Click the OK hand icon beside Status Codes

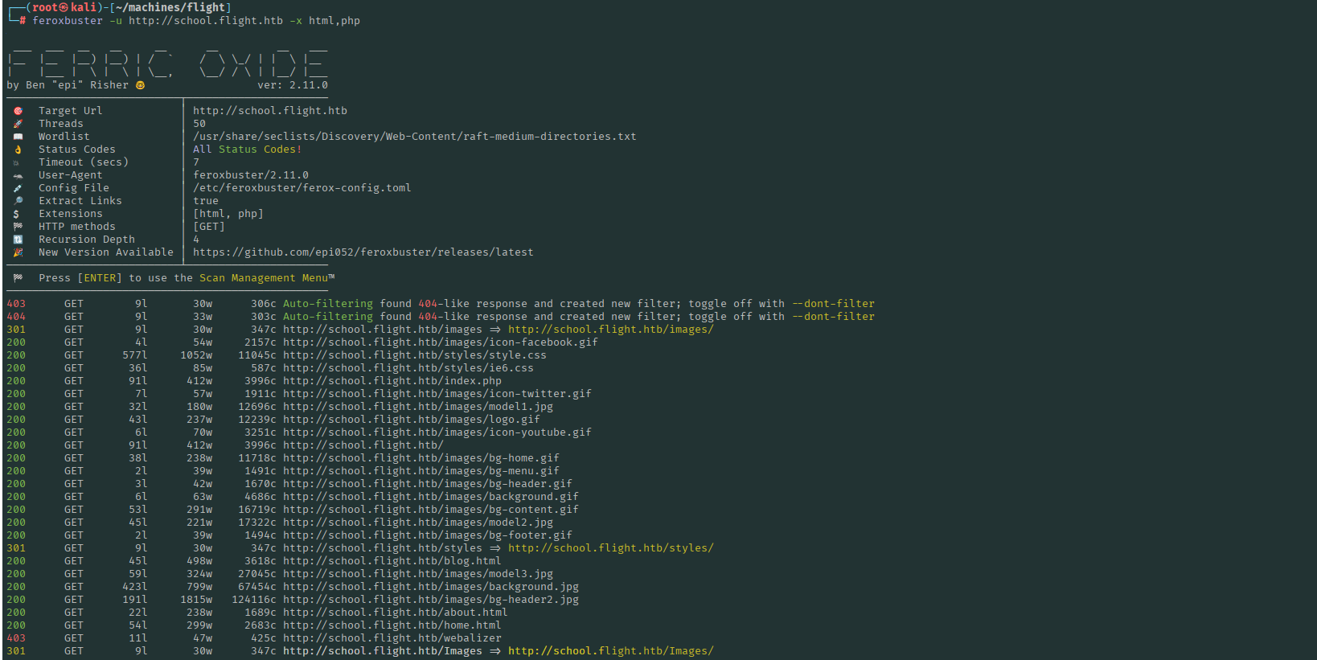pos(18,150)
